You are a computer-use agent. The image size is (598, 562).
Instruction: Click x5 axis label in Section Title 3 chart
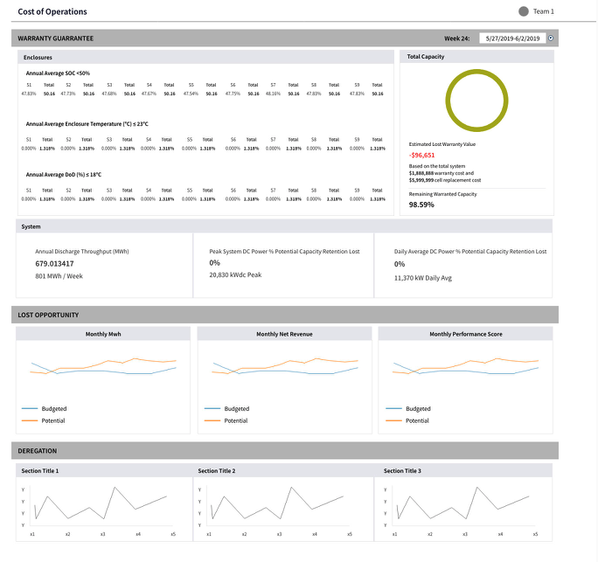tap(535, 534)
